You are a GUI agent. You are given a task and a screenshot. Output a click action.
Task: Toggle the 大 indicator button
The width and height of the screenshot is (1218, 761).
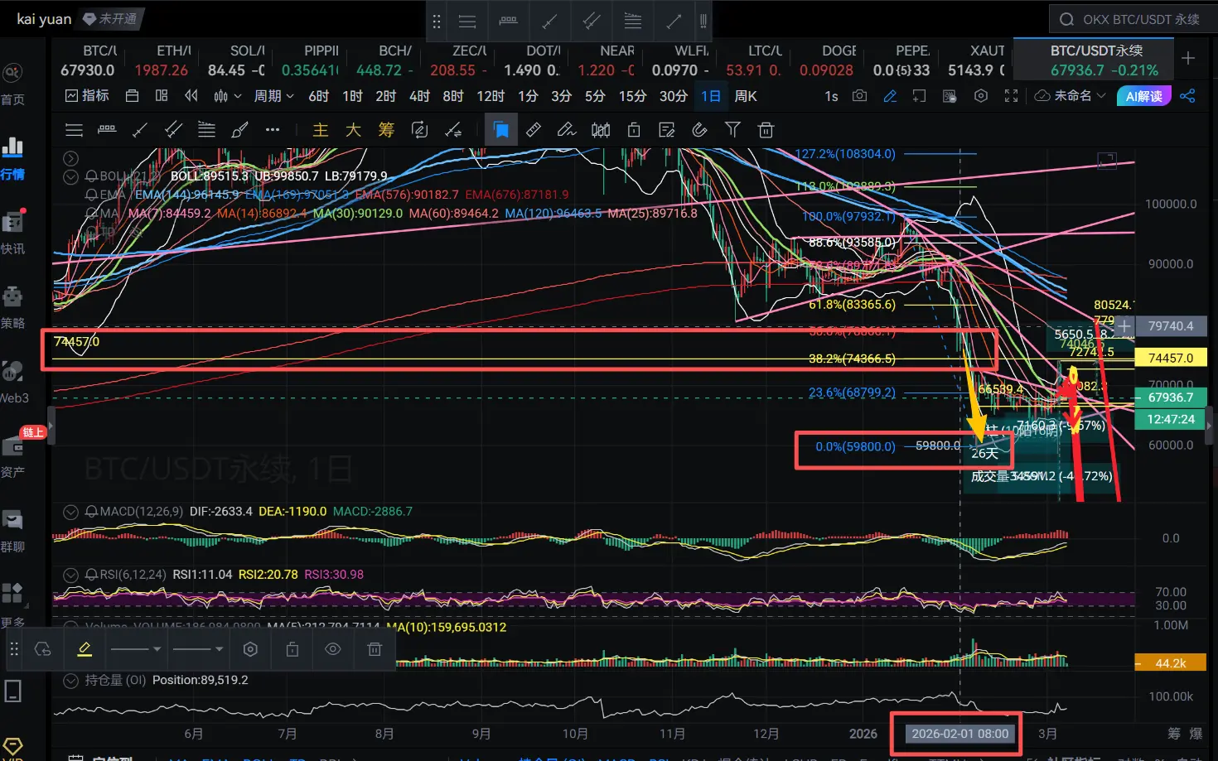[x=353, y=130]
